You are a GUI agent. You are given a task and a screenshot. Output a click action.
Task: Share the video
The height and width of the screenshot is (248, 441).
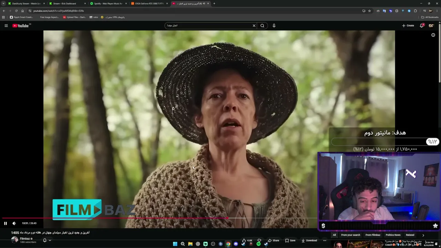pyautogui.click(x=274, y=240)
